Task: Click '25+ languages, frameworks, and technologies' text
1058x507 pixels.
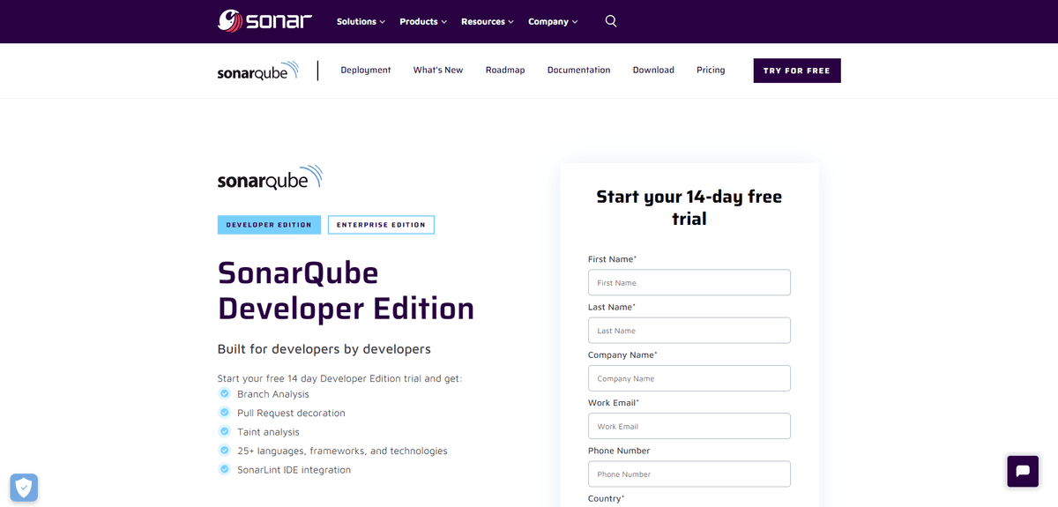Action: 342,451
